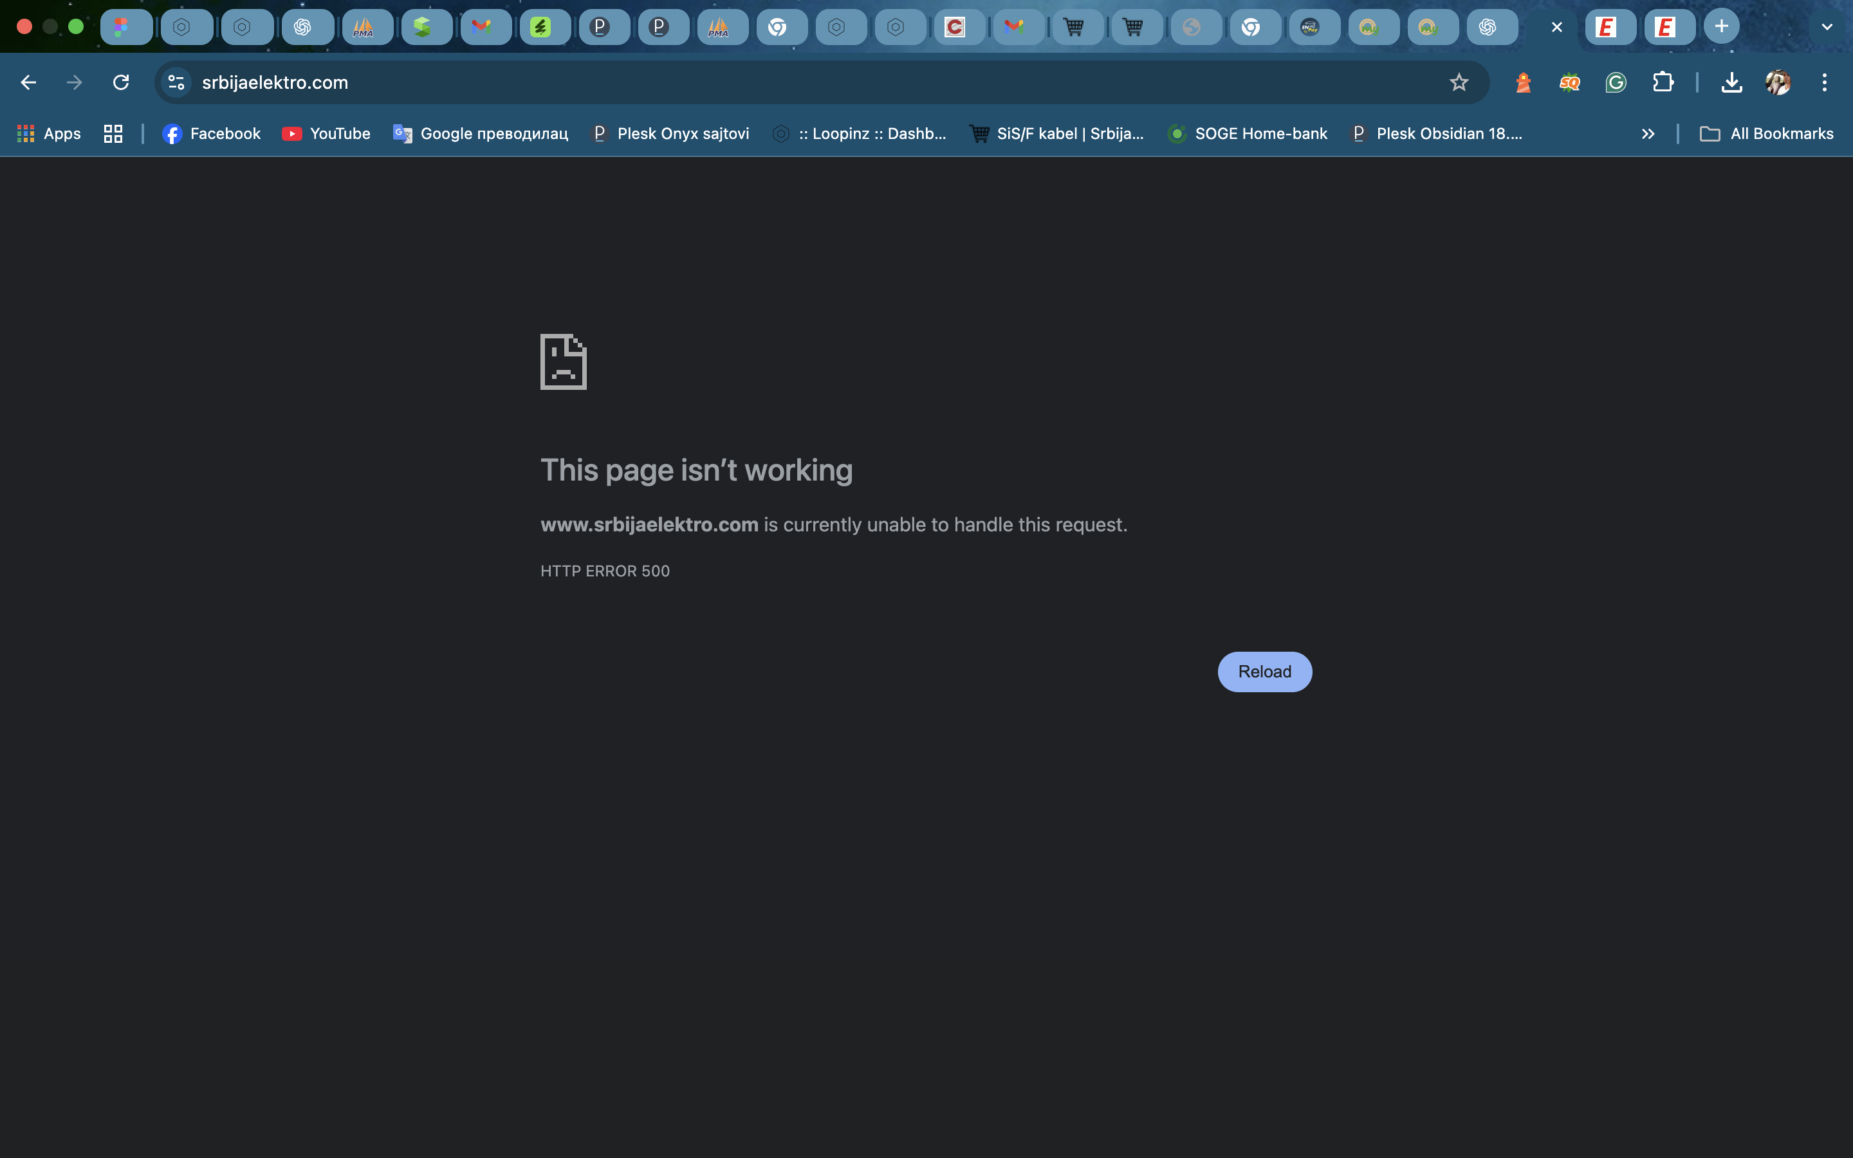This screenshot has height=1158, width=1853.
Task: Open the All Bookmarks folder
Action: tap(1767, 134)
